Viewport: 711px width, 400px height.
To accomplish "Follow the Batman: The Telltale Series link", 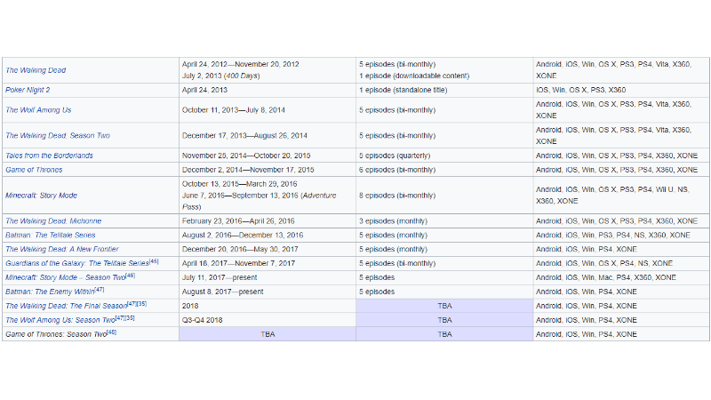I will pyautogui.click(x=50, y=235).
